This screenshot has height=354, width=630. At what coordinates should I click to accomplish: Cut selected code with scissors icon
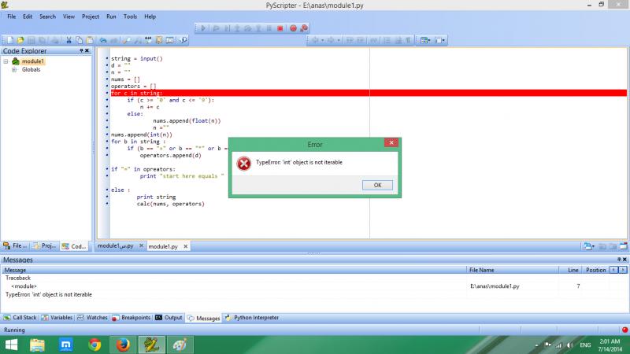[69, 40]
